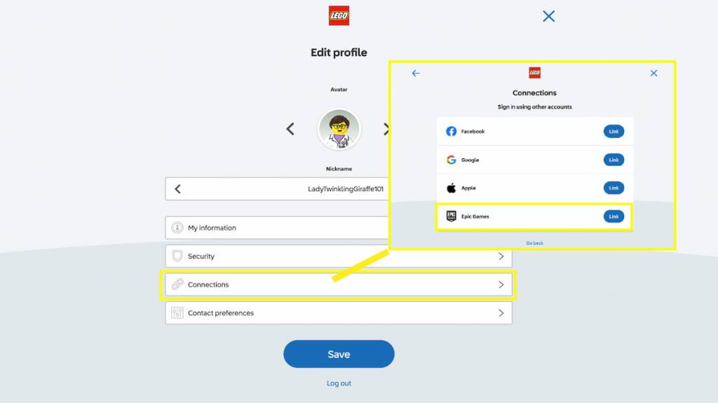The width and height of the screenshot is (718, 403).
Task: Click the shield icon beside Security
Action: point(177,256)
